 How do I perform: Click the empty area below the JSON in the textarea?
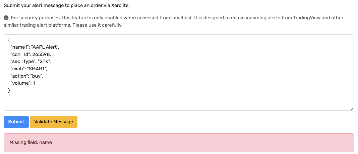(x=179, y=102)
